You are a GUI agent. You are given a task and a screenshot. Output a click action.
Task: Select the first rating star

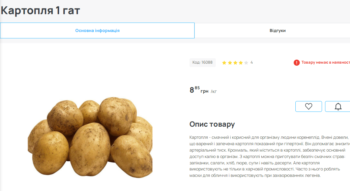click(x=224, y=63)
